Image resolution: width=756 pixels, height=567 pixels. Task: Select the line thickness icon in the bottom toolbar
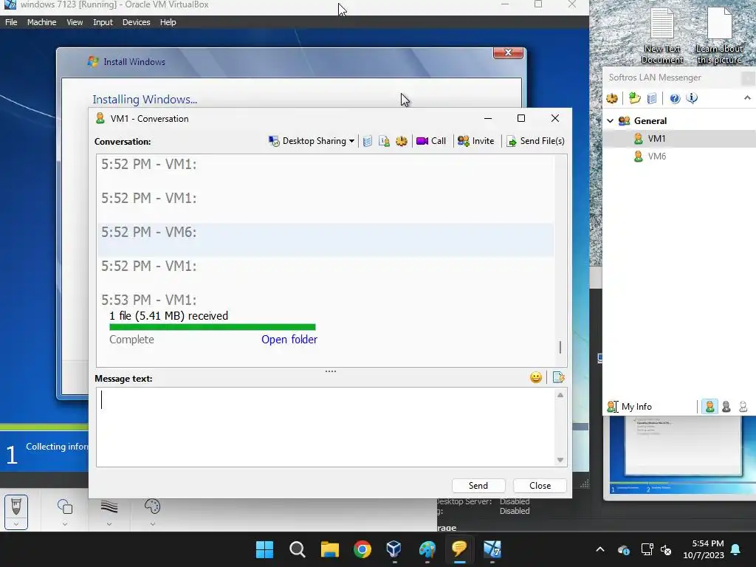(x=109, y=506)
